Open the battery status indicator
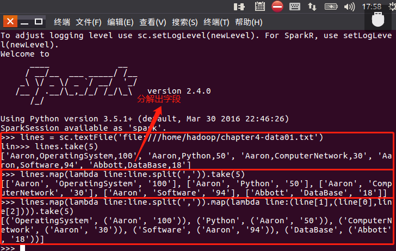This screenshot has height=251, width=396. pos(331,7)
